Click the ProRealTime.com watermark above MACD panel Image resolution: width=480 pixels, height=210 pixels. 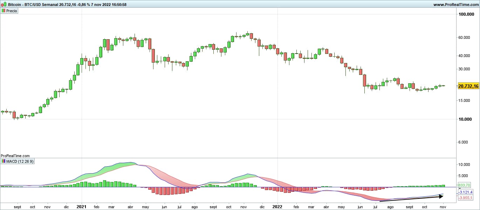[x=15, y=156]
